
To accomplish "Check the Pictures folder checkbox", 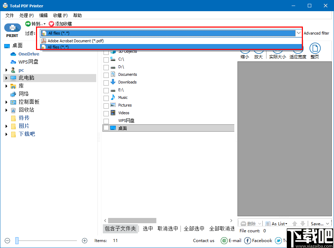I will point(106,105).
